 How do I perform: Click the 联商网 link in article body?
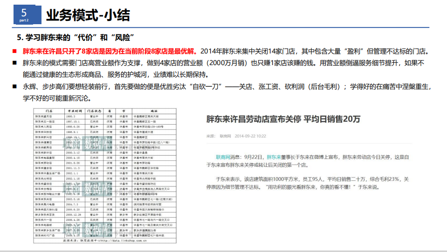coord(223,157)
